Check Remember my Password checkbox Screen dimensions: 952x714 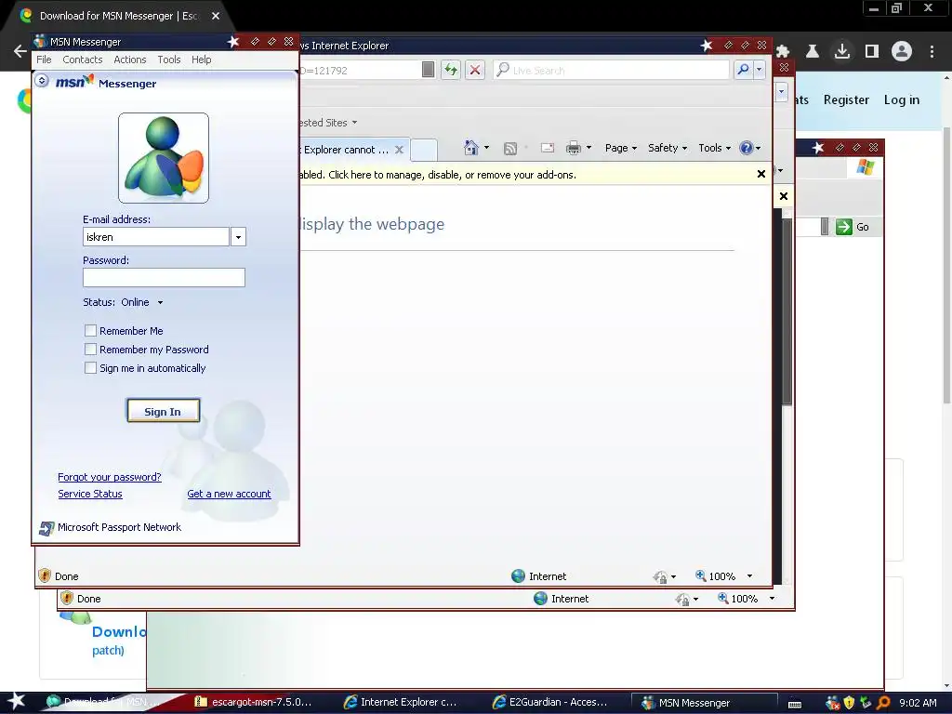90,350
